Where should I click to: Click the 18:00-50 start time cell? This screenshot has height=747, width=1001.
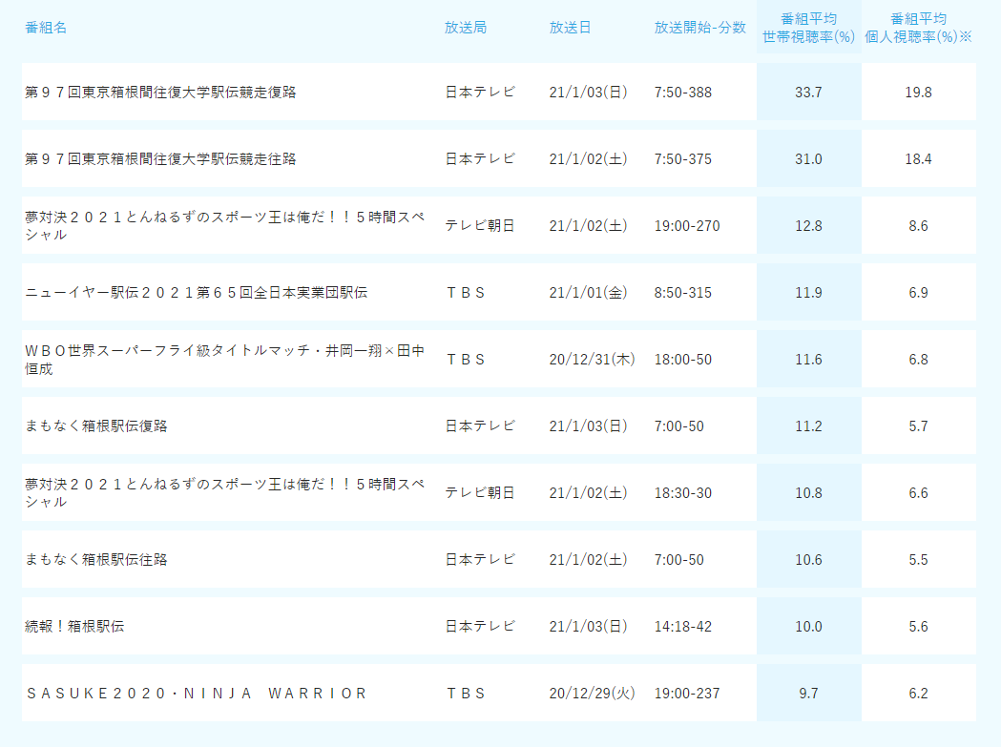click(682, 360)
